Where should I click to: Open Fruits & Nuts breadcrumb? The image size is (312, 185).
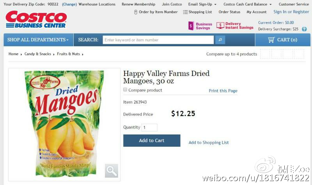(68, 54)
